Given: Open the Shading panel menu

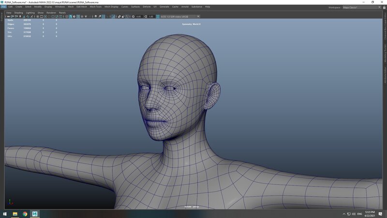Looking at the screenshot, I should 18,13.
